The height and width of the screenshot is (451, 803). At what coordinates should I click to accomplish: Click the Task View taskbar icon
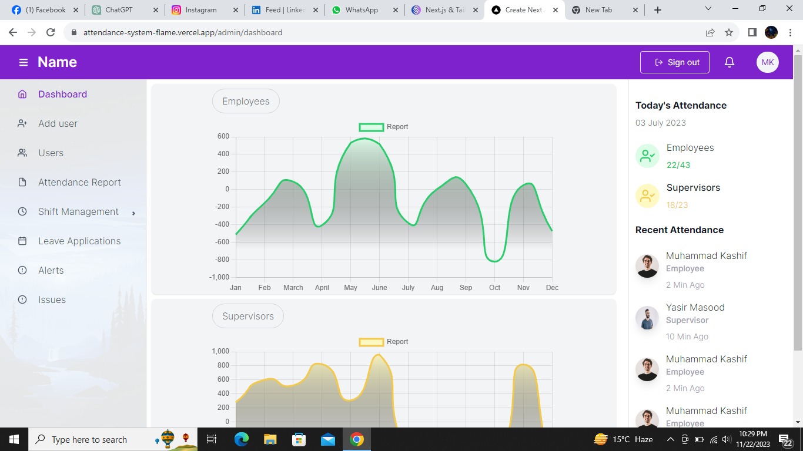[x=212, y=439]
